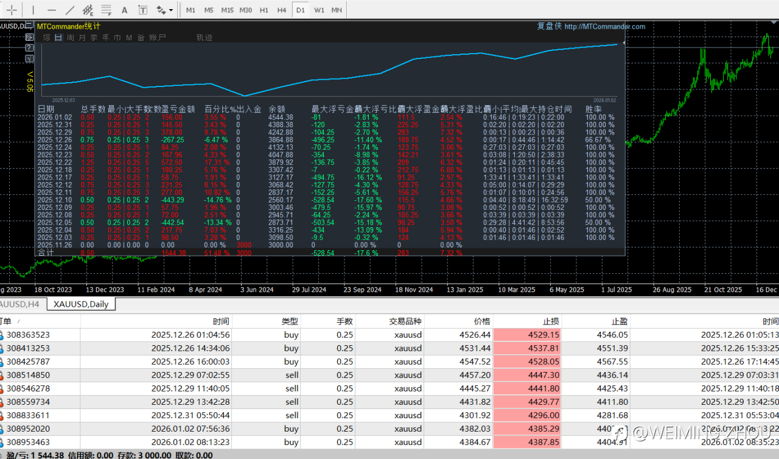Pick the horizontal line drawing tool
779x459 pixels.
coord(52,10)
